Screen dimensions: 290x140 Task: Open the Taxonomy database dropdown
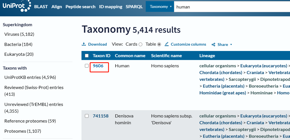click(x=160, y=7)
